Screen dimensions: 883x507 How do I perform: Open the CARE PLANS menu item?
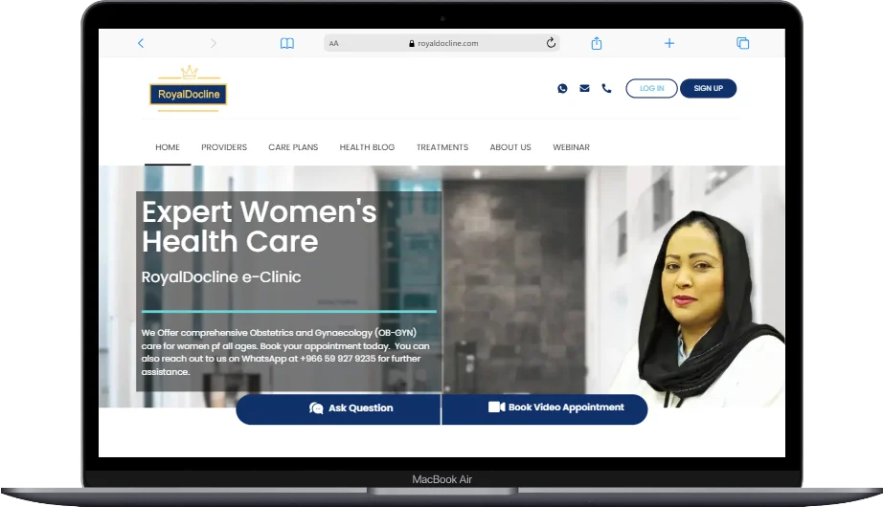pos(293,147)
